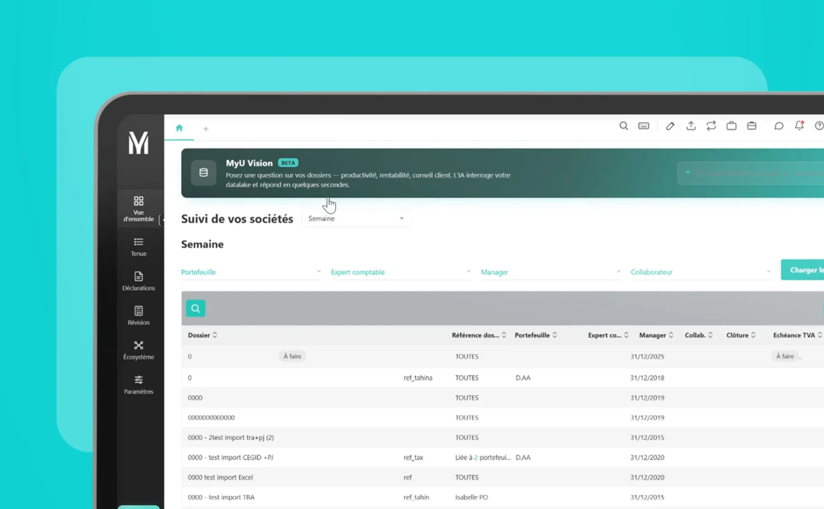Add a new tab with plus
Image resolution: width=824 pixels, height=509 pixels.
click(x=206, y=129)
